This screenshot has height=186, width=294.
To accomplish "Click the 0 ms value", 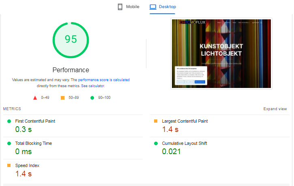I will click(x=24, y=151).
